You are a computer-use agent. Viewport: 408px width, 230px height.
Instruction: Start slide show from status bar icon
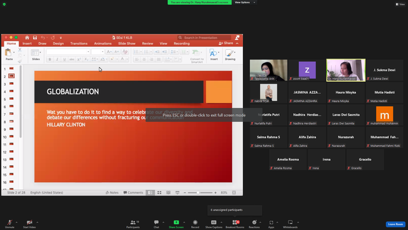pyautogui.click(x=177, y=192)
